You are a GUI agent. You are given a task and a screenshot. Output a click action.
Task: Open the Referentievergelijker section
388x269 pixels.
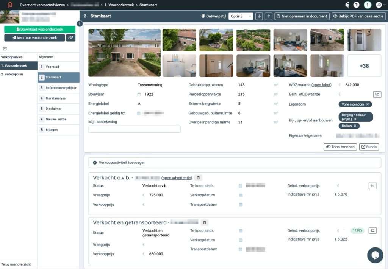(59, 88)
